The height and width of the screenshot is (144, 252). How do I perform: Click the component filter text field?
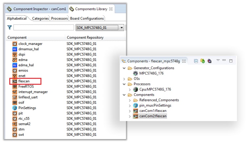tap(44, 28)
